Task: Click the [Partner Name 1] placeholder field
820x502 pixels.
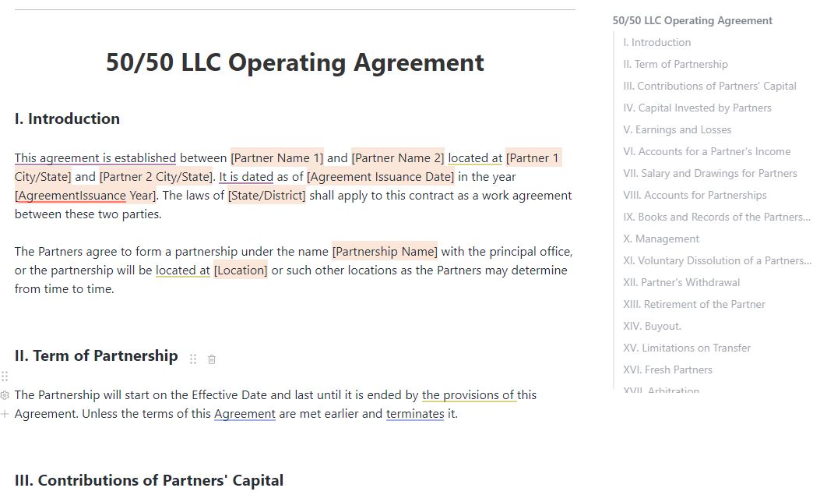Action: (x=276, y=158)
